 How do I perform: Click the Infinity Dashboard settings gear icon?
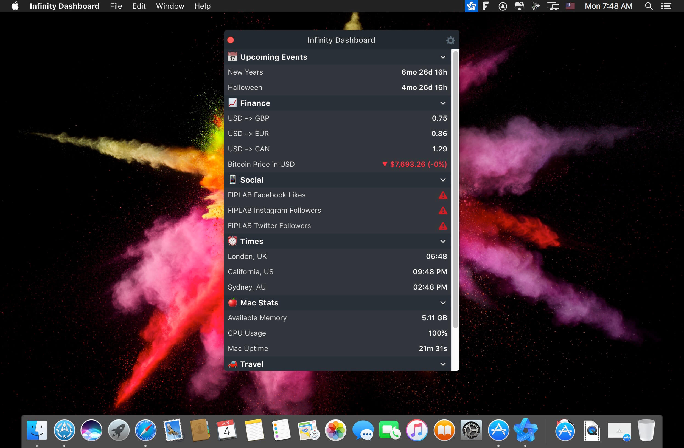450,40
